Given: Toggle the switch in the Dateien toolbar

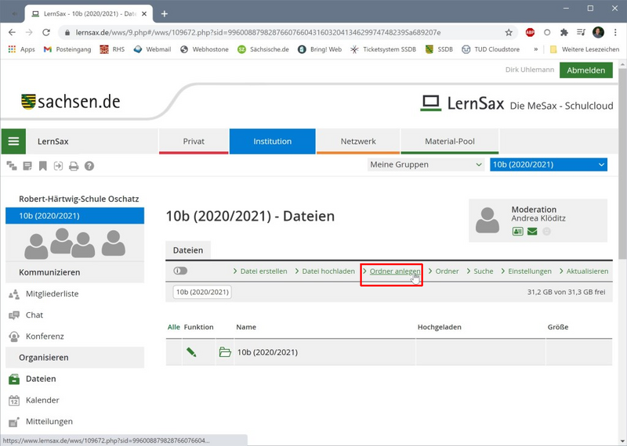Looking at the screenshot, I should [x=180, y=271].
